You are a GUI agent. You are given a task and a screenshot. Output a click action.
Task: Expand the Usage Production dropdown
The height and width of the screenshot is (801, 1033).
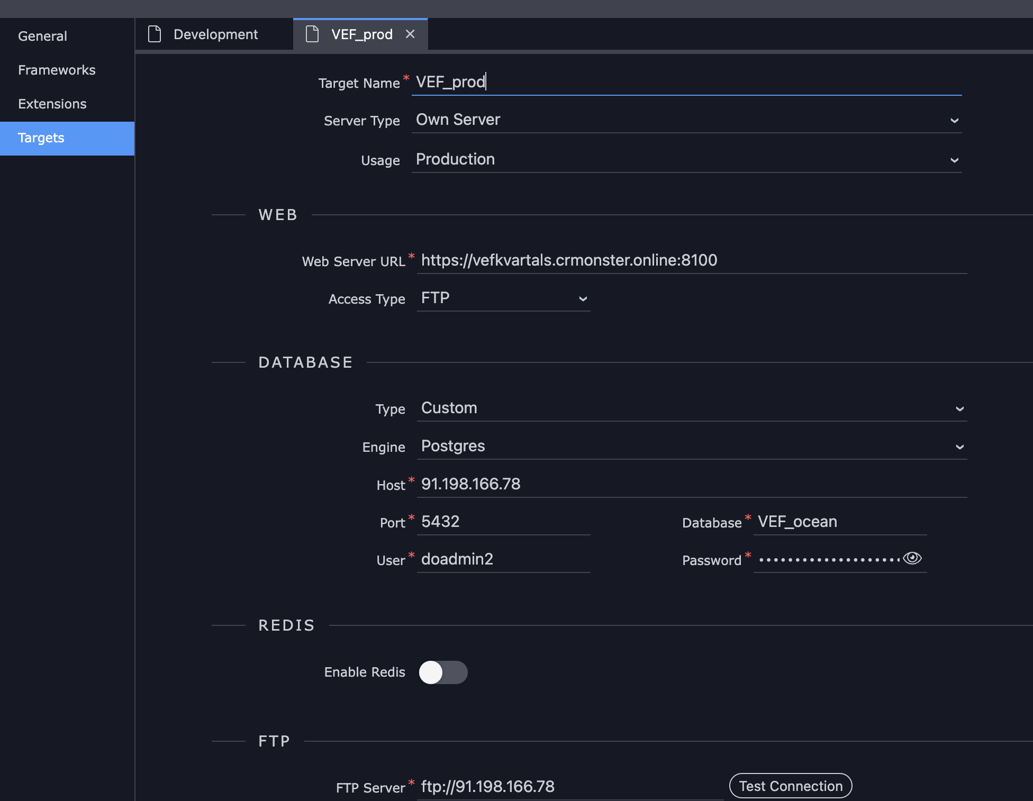tap(687, 160)
